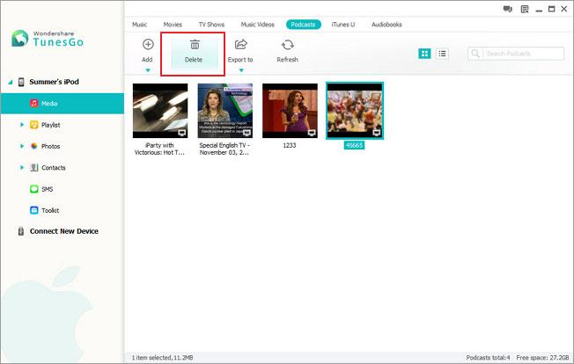
Task: Open the Music tab
Action: [x=139, y=25]
